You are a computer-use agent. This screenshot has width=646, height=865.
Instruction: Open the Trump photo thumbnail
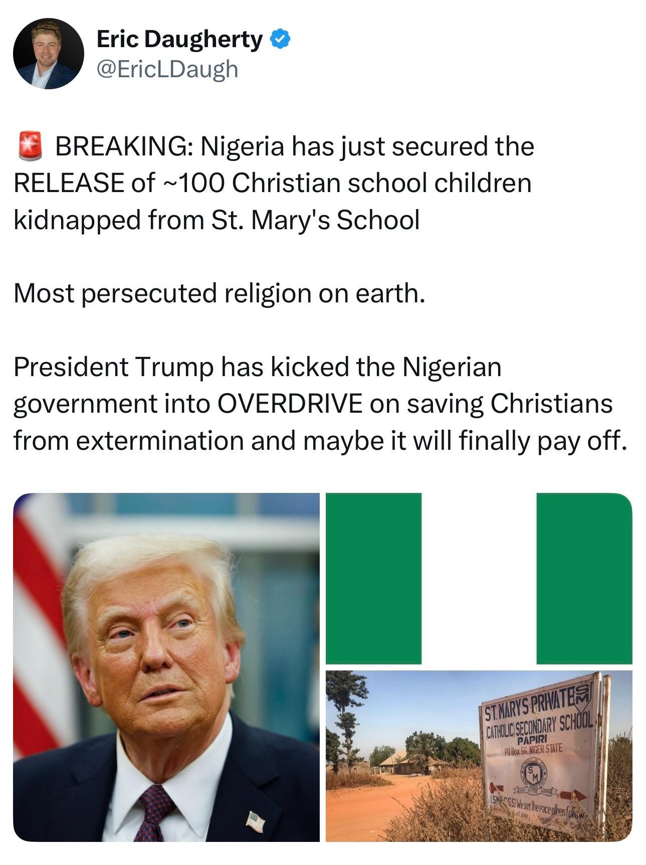tap(166, 667)
